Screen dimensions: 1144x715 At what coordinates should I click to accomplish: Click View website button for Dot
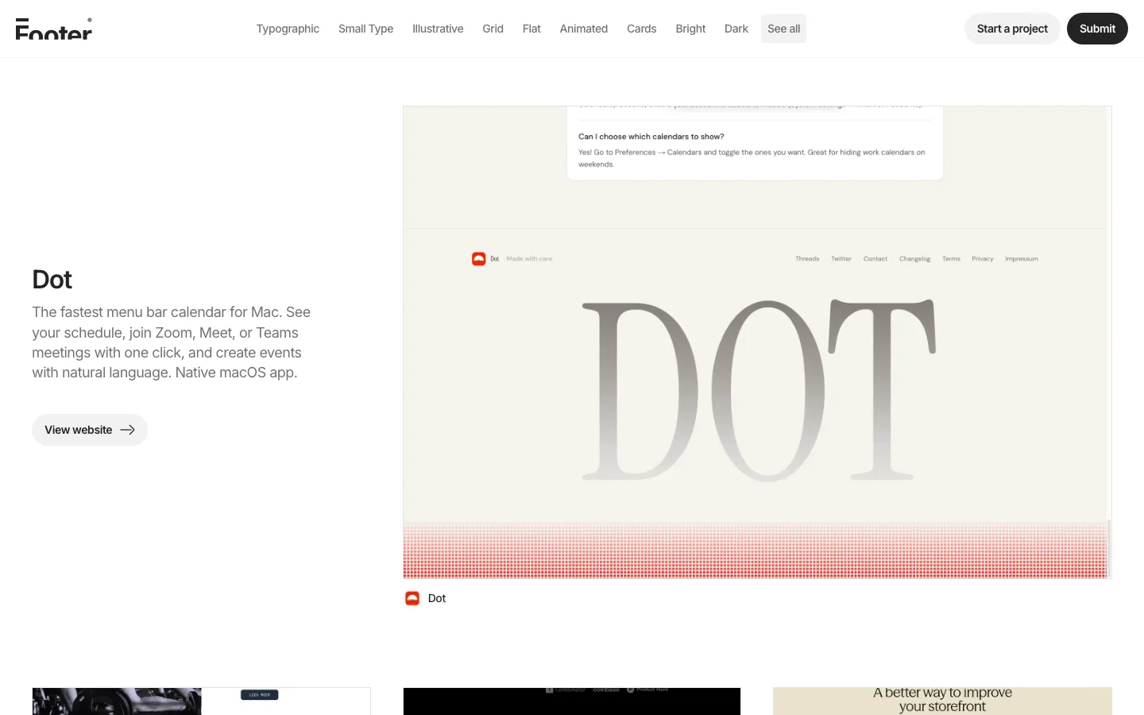coord(90,430)
